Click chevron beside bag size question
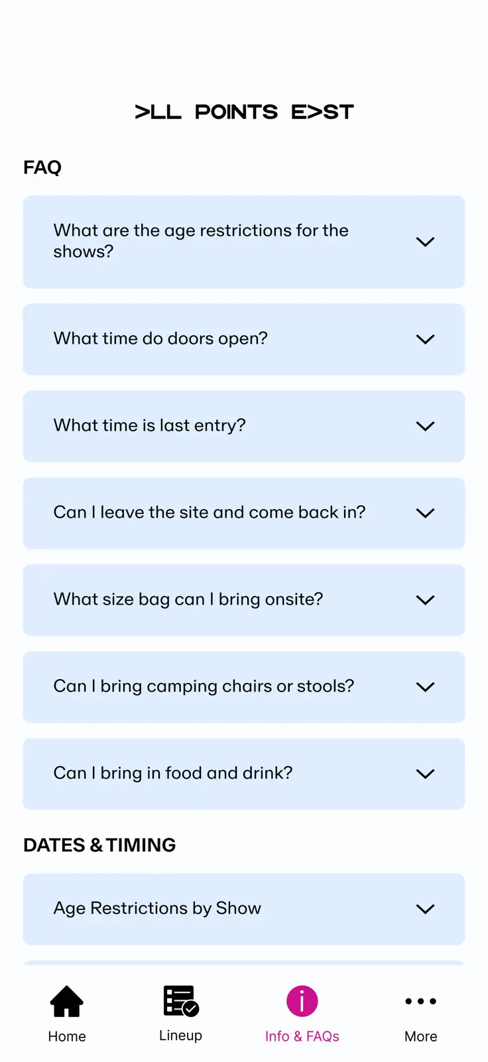488x1062 pixels. pos(425,600)
